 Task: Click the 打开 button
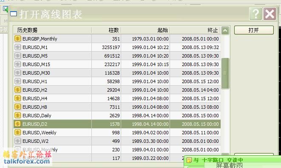[x=254, y=30]
